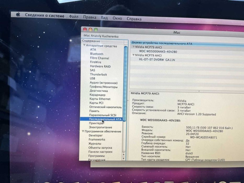Select Панели настроек in the sidebar
Image resolution: width=244 pixels, height=183 pixels.
coord(100,152)
